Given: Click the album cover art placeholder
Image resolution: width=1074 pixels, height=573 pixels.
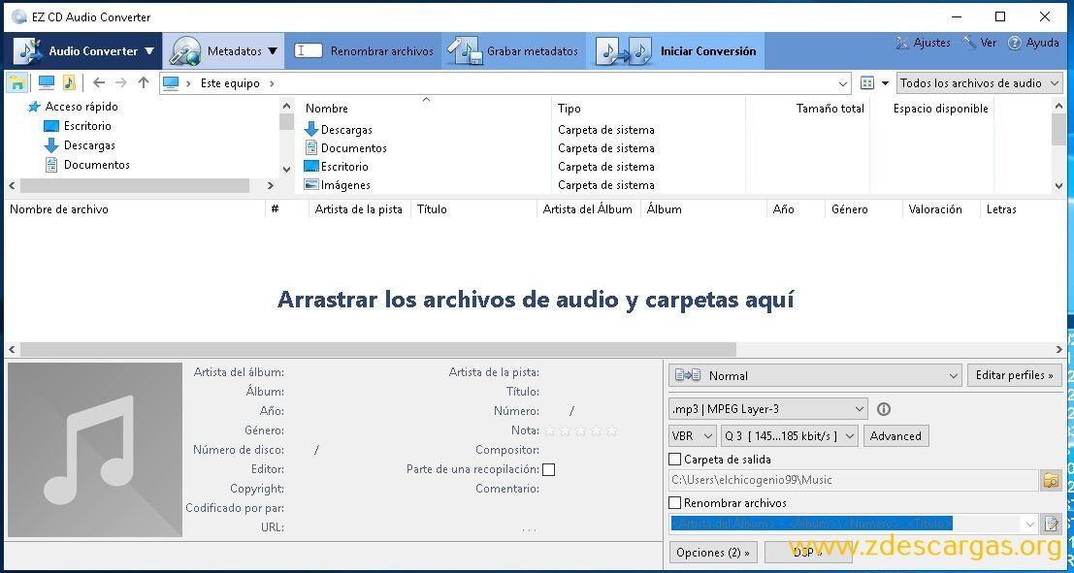Looking at the screenshot, I should pos(94,449).
